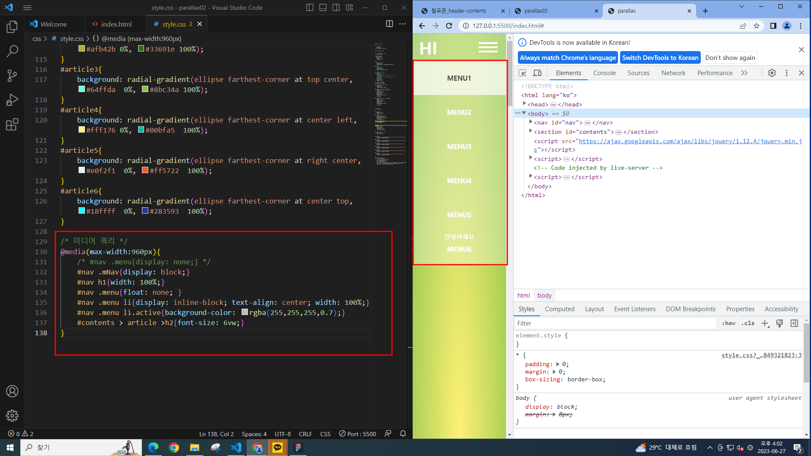Open the Run and Debug view
This screenshot has height=456, width=811.
click(12, 100)
